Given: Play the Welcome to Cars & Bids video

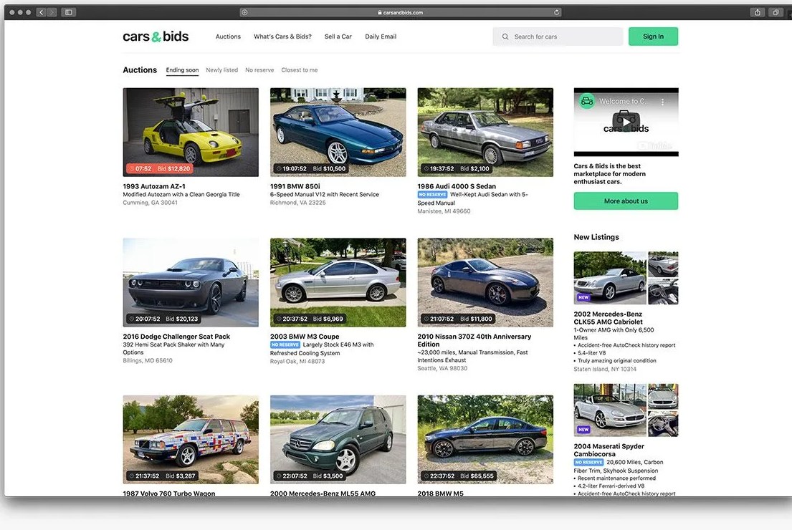Looking at the screenshot, I should coord(626,122).
